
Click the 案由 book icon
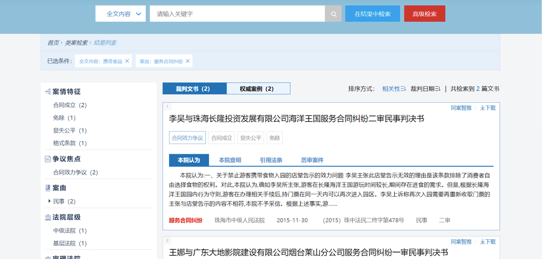(x=48, y=188)
